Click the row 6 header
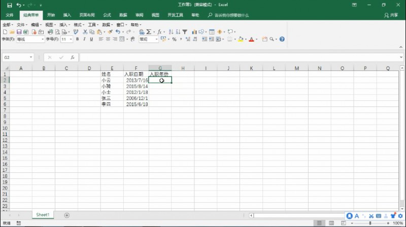406x227 pixels. point(5,104)
